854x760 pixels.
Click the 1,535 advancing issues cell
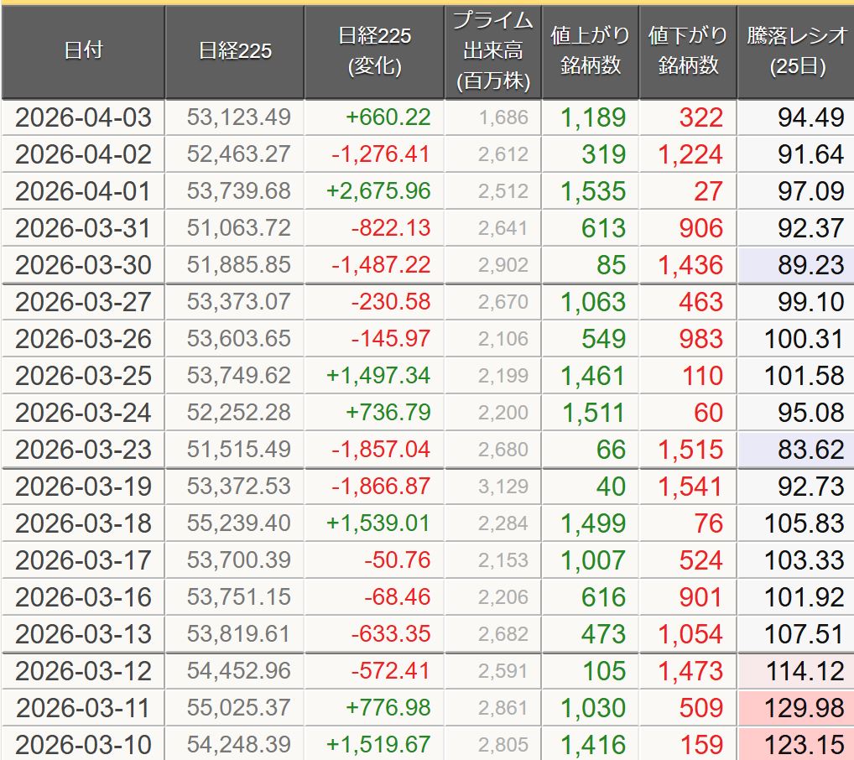tap(592, 191)
